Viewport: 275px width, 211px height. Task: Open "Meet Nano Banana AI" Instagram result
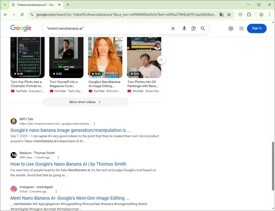coord(70,198)
